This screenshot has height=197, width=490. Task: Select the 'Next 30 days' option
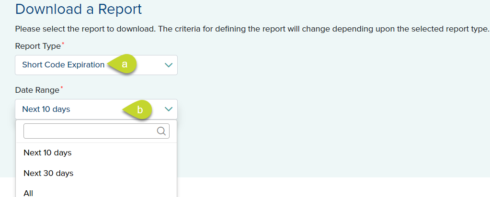[48, 173]
